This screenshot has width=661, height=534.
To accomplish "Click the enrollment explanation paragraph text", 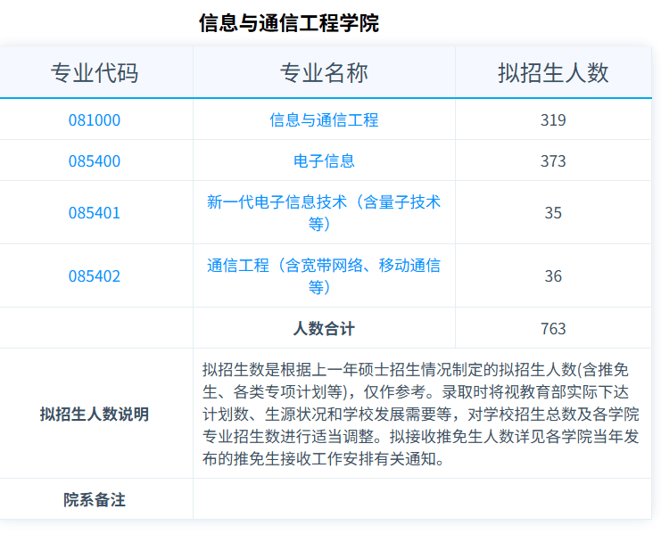I will point(421,415).
